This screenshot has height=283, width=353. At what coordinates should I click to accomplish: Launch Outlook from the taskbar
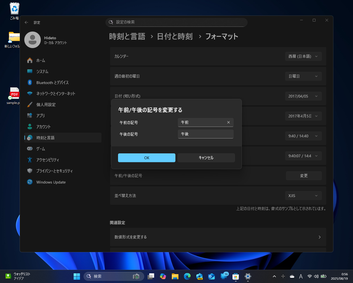[211, 276]
